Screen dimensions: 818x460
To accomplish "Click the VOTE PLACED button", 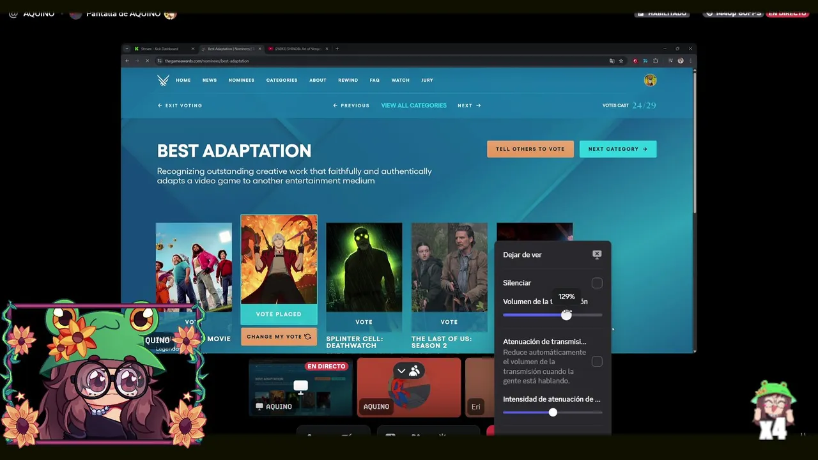I will tap(279, 314).
